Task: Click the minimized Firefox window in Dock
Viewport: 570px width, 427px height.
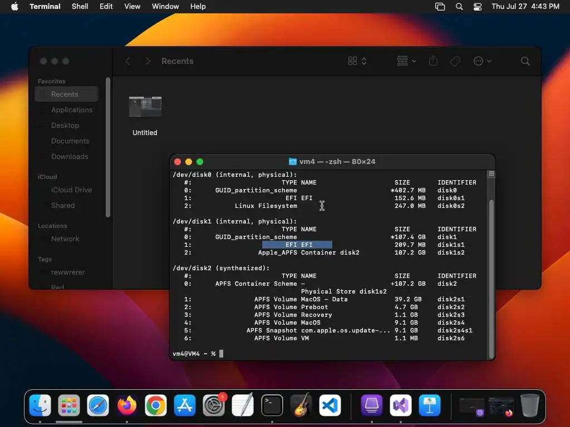Action: pyautogui.click(x=500, y=406)
